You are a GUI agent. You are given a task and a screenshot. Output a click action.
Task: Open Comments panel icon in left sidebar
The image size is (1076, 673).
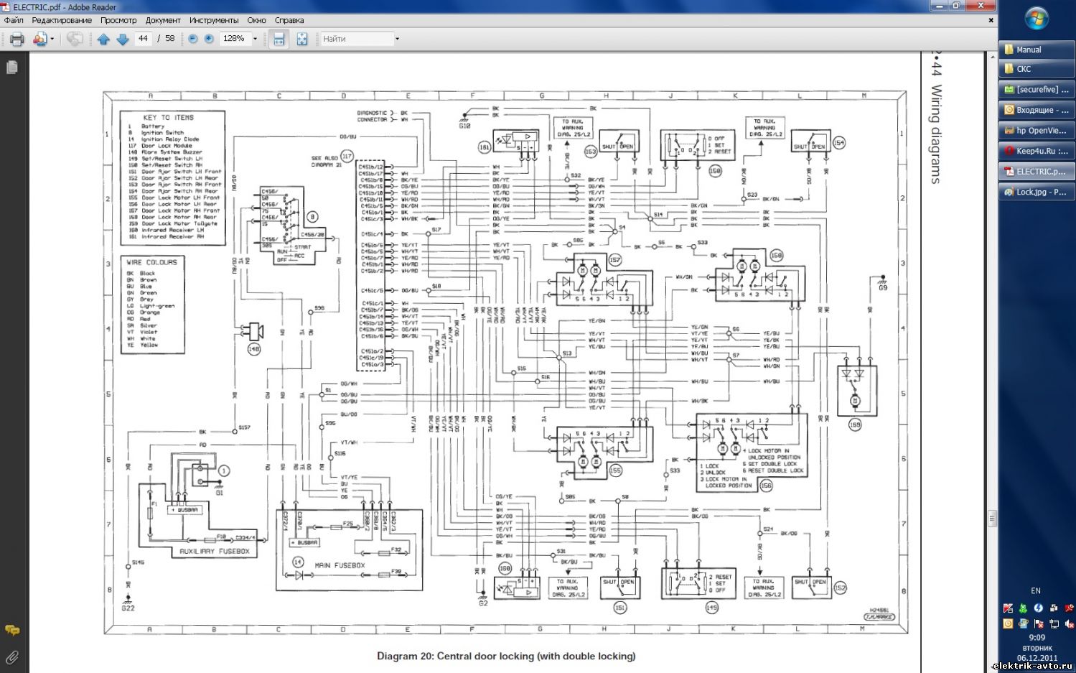point(12,630)
